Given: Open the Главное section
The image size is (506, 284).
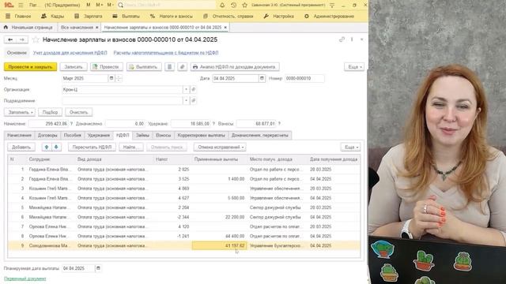Looking at the screenshot, I should [x=19, y=16].
